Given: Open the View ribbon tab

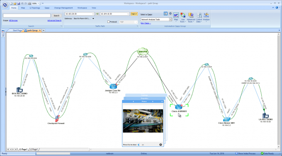Looking at the screenshot, I should tap(94, 8).
